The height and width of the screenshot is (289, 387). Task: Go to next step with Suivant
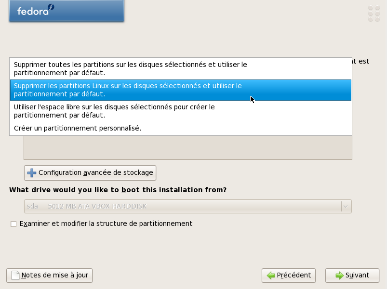point(352,276)
